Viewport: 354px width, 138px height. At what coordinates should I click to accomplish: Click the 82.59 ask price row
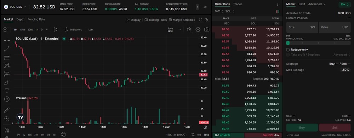tap(247, 29)
